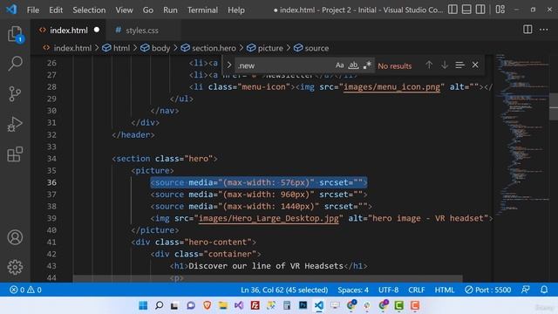Open Run and Debug view
The height and width of the screenshot is (314, 558).
click(x=15, y=124)
